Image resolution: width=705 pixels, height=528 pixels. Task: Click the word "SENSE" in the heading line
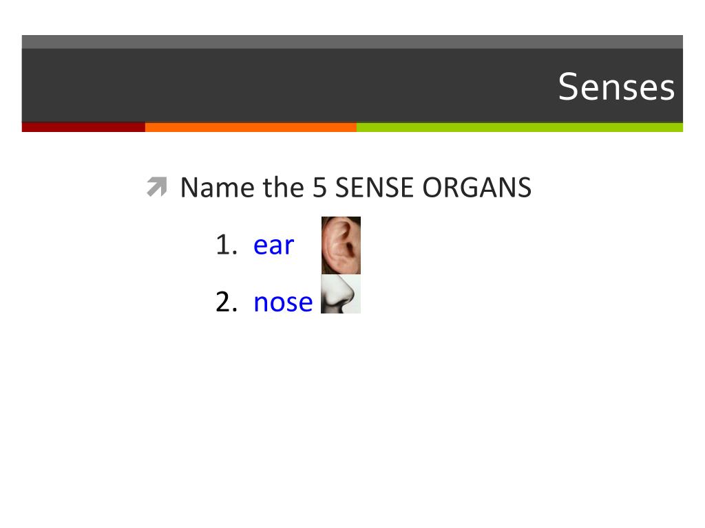coord(374,187)
